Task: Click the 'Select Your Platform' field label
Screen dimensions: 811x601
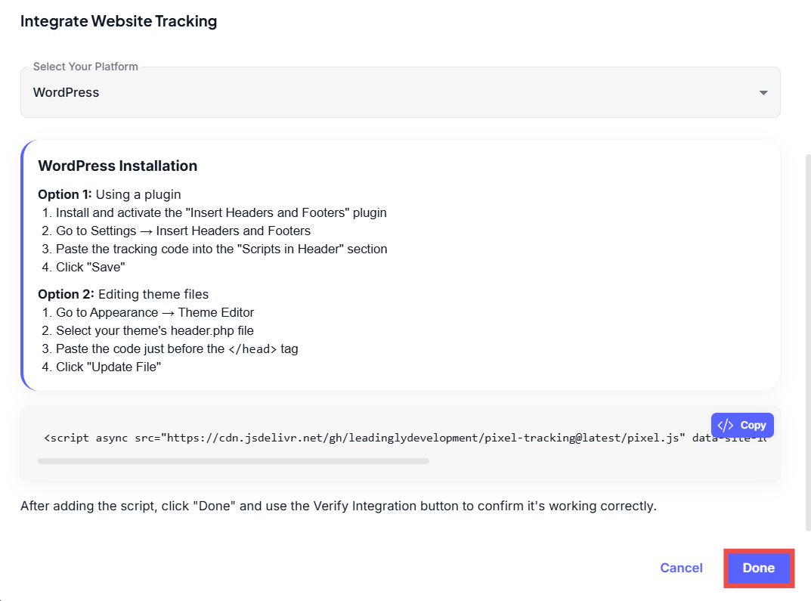Action: (x=85, y=67)
